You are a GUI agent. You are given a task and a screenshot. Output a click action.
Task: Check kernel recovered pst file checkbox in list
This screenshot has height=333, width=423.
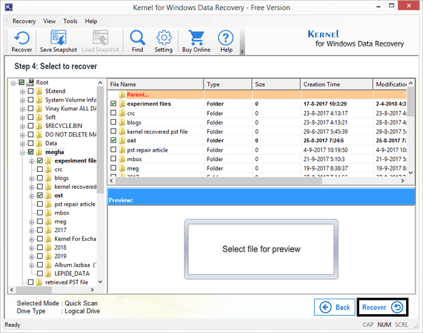click(113, 131)
